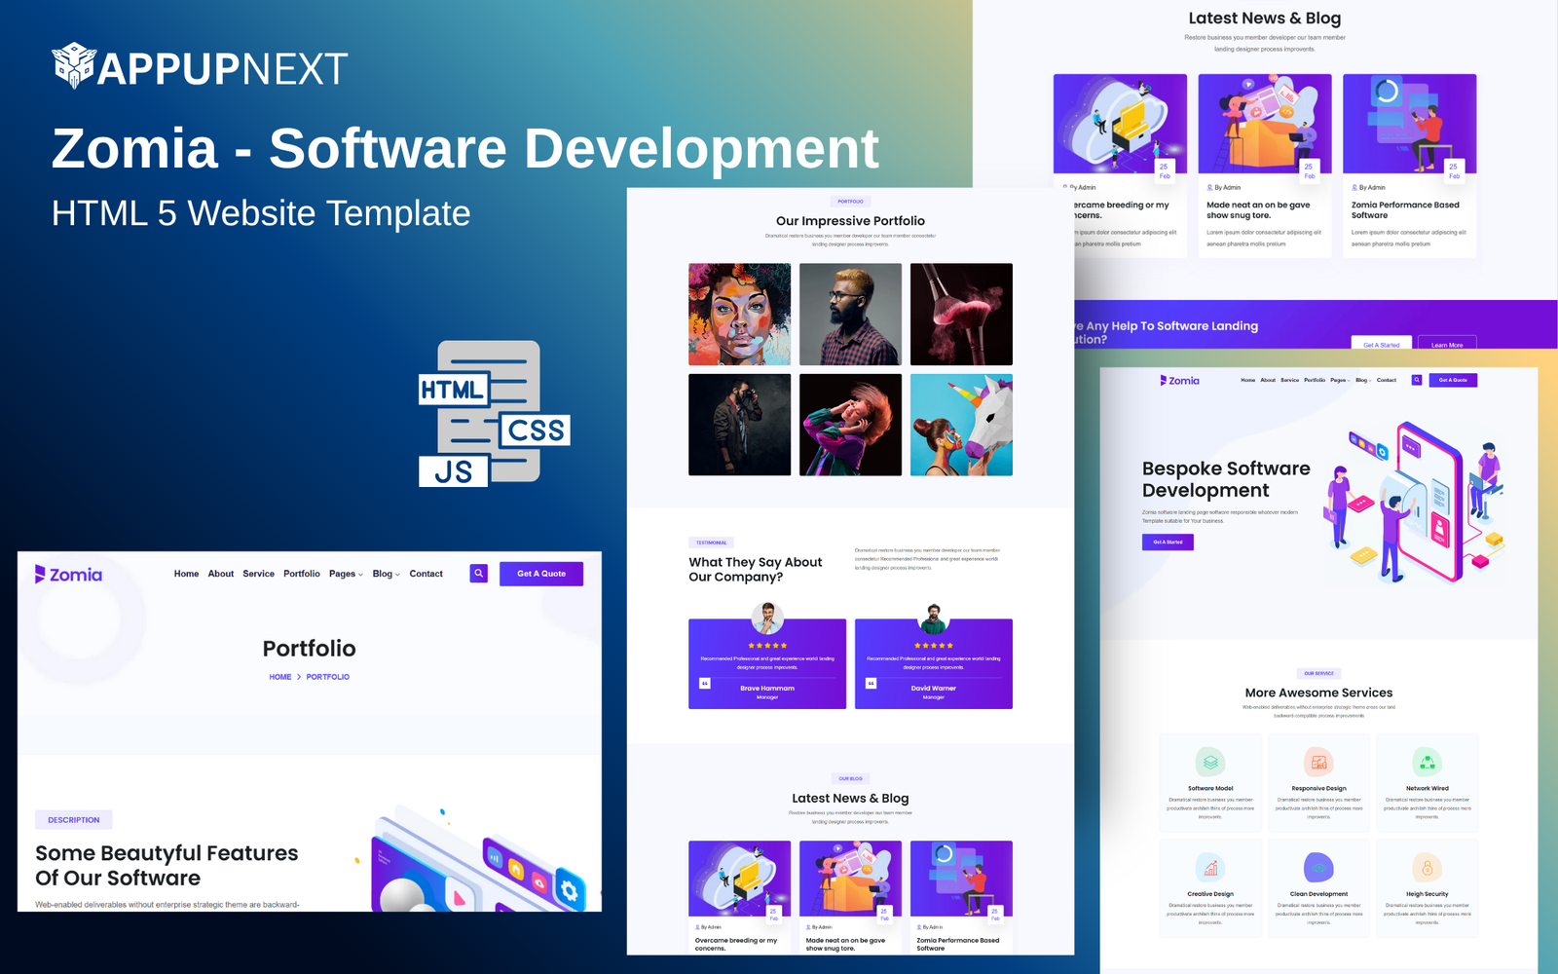Click the Responsive Design service icon

click(x=1318, y=763)
